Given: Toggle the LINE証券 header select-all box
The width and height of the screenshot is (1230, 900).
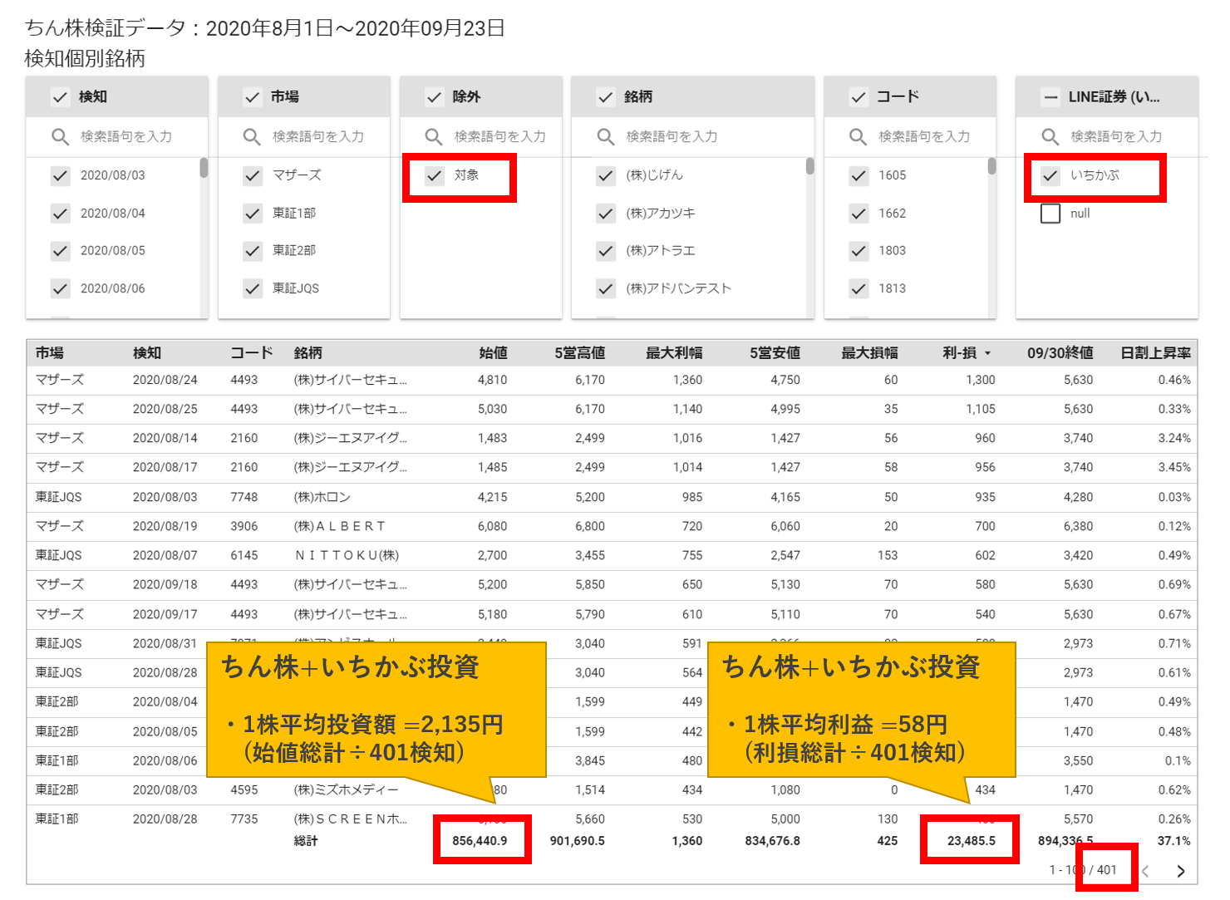Looking at the screenshot, I should pos(1050,97).
